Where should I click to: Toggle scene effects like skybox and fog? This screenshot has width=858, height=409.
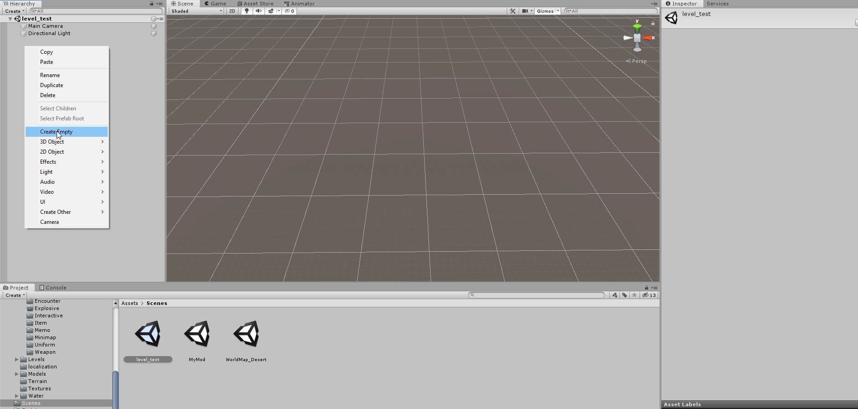pos(271,11)
